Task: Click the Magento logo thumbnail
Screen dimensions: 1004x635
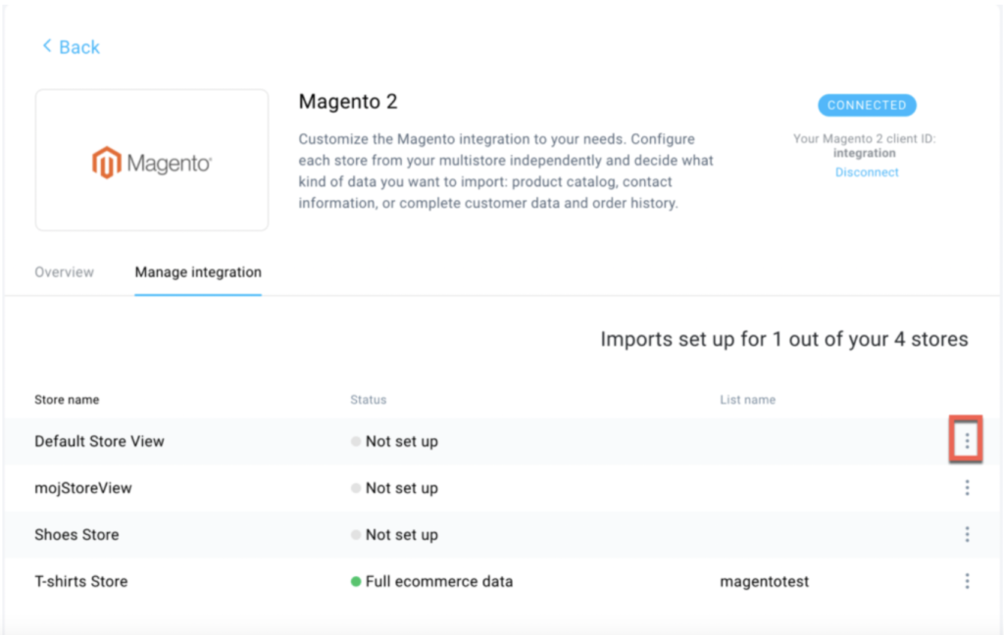Action: (x=152, y=160)
